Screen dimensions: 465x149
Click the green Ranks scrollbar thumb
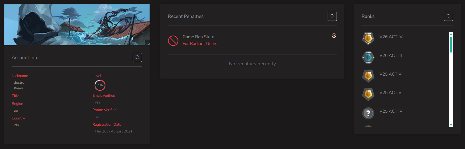[451, 45]
